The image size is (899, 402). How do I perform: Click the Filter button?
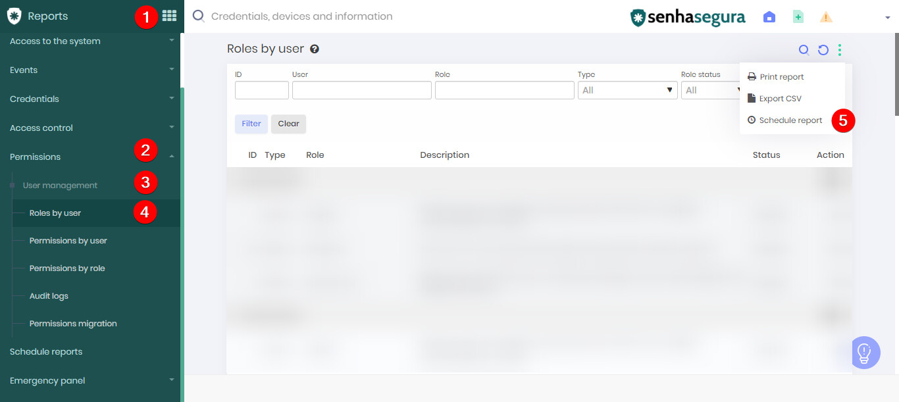pyautogui.click(x=251, y=124)
